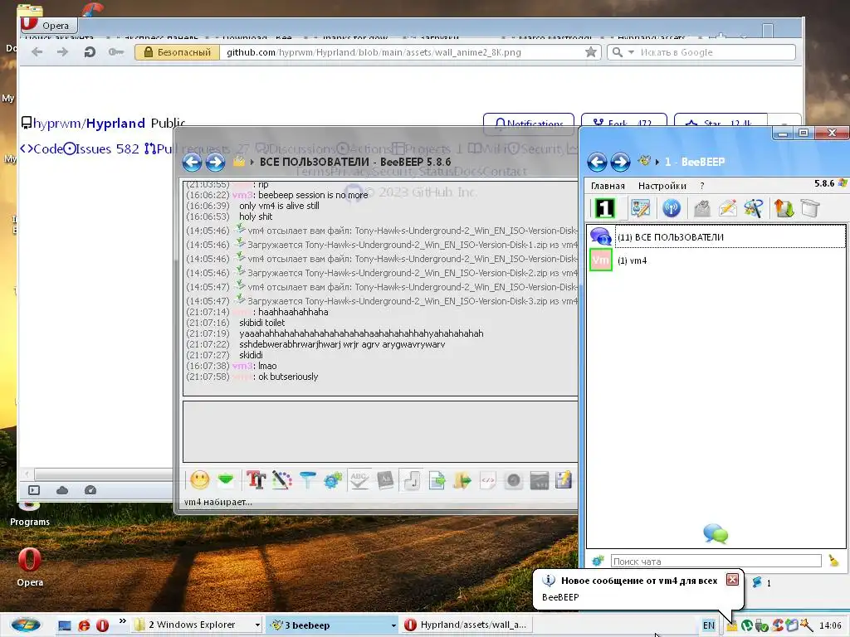The width and height of the screenshot is (850, 637).
Task: Open the search engine dropdown arrow
Action: (x=631, y=52)
